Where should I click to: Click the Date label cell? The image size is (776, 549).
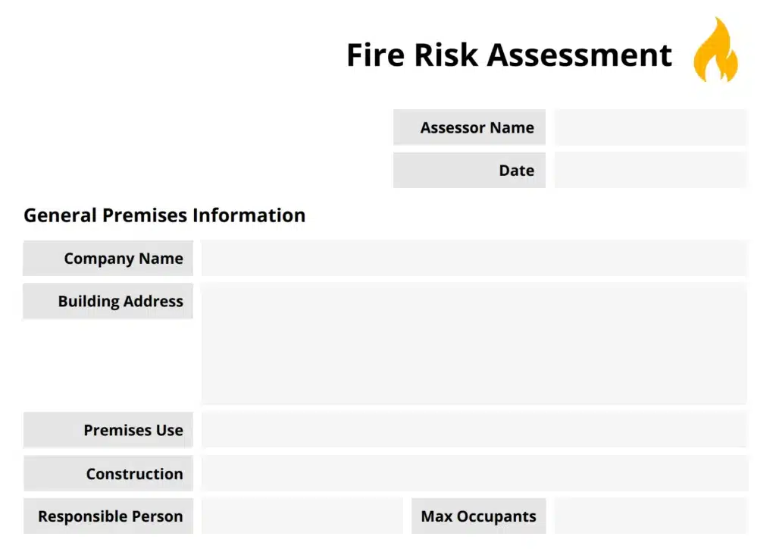(x=469, y=171)
